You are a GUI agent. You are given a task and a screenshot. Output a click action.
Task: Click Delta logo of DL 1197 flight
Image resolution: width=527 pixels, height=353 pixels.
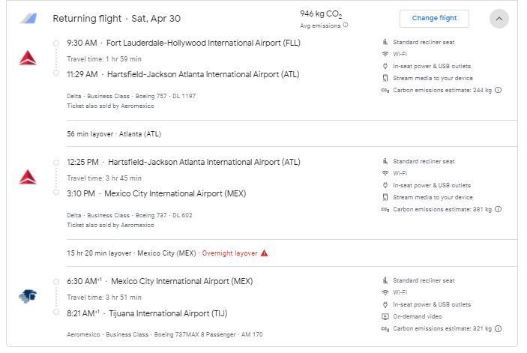click(28, 58)
